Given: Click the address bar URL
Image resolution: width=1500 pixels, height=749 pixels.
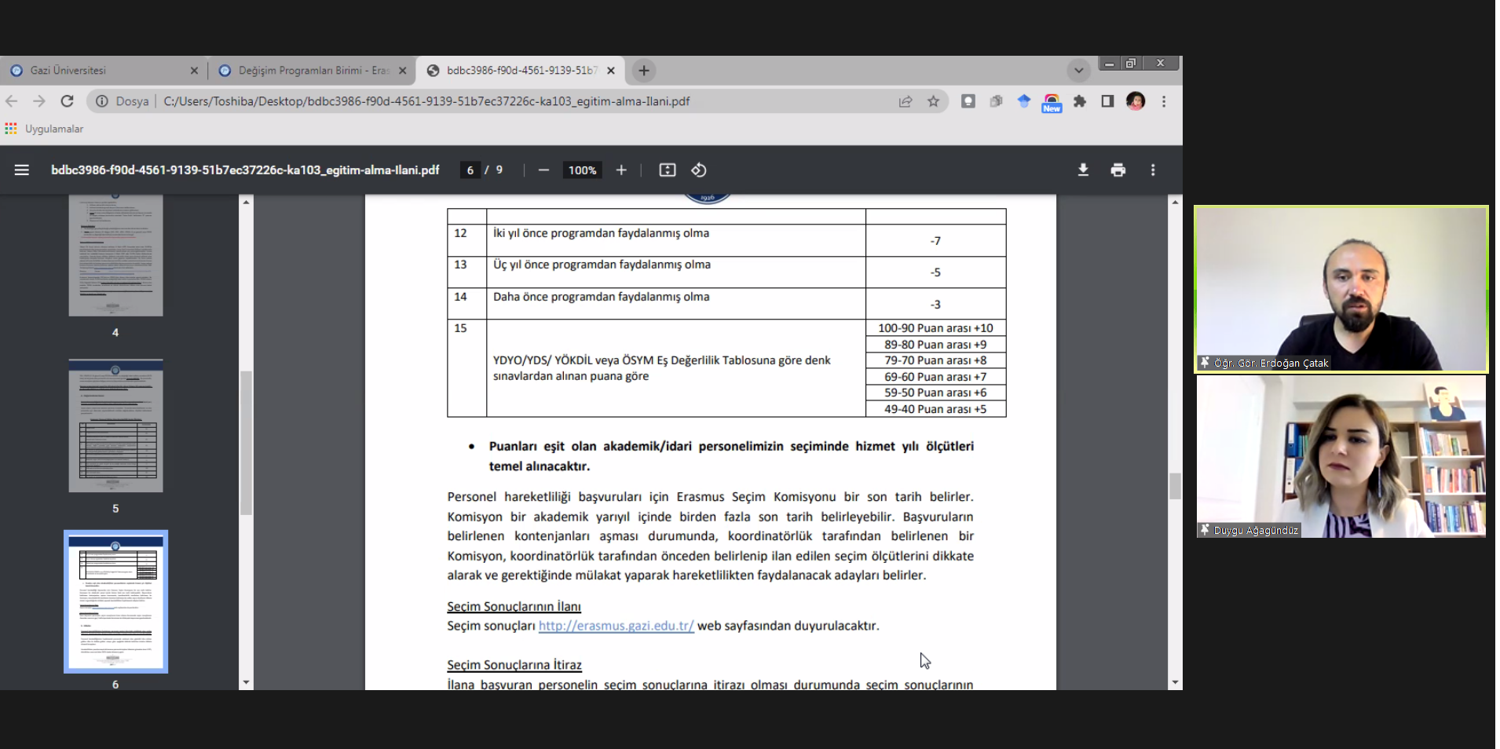Looking at the screenshot, I should tap(426, 101).
